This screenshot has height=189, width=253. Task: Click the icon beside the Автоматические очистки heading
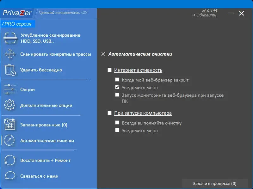pyautogui.click(x=103, y=54)
